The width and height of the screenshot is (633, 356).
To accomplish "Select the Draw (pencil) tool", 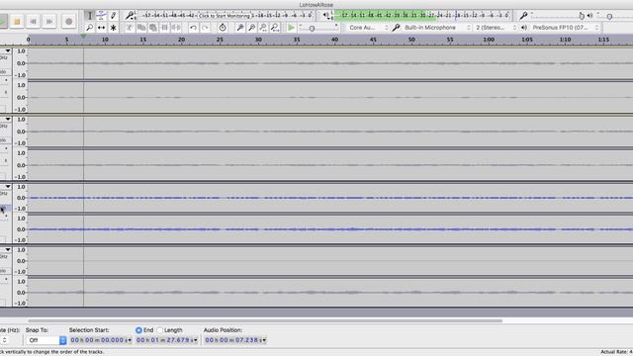I will tap(114, 16).
